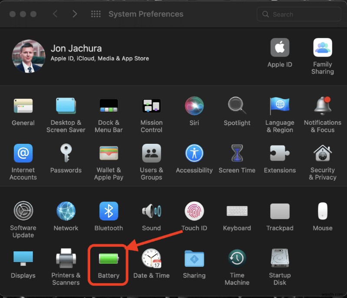The image size is (347, 298).
Task: Open Time Machine backup preferences
Action: (x=237, y=257)
